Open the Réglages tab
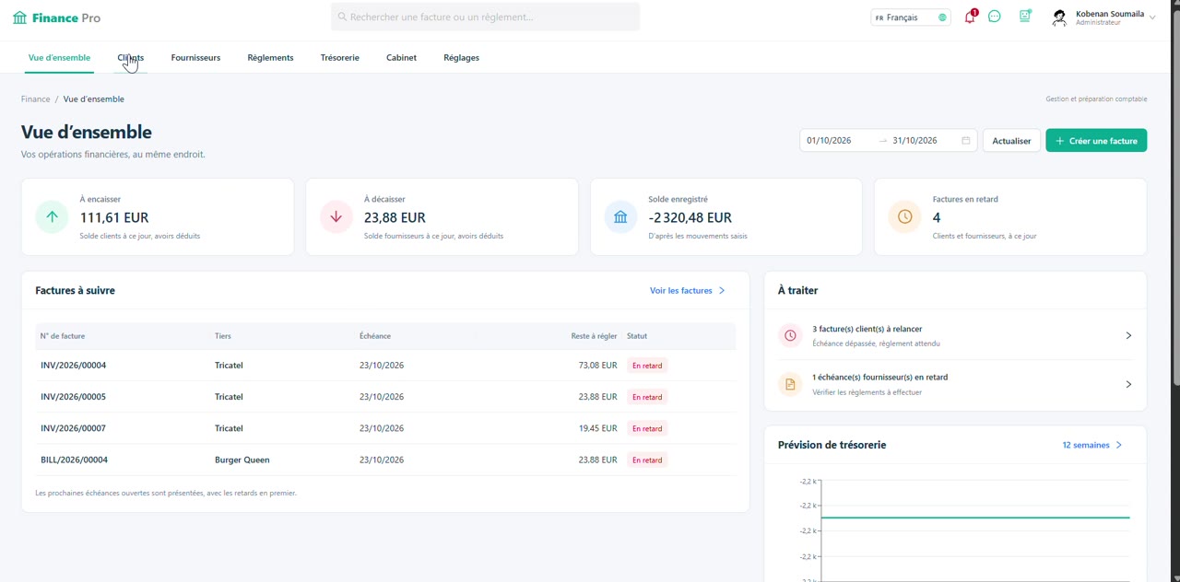 point(461,58)
